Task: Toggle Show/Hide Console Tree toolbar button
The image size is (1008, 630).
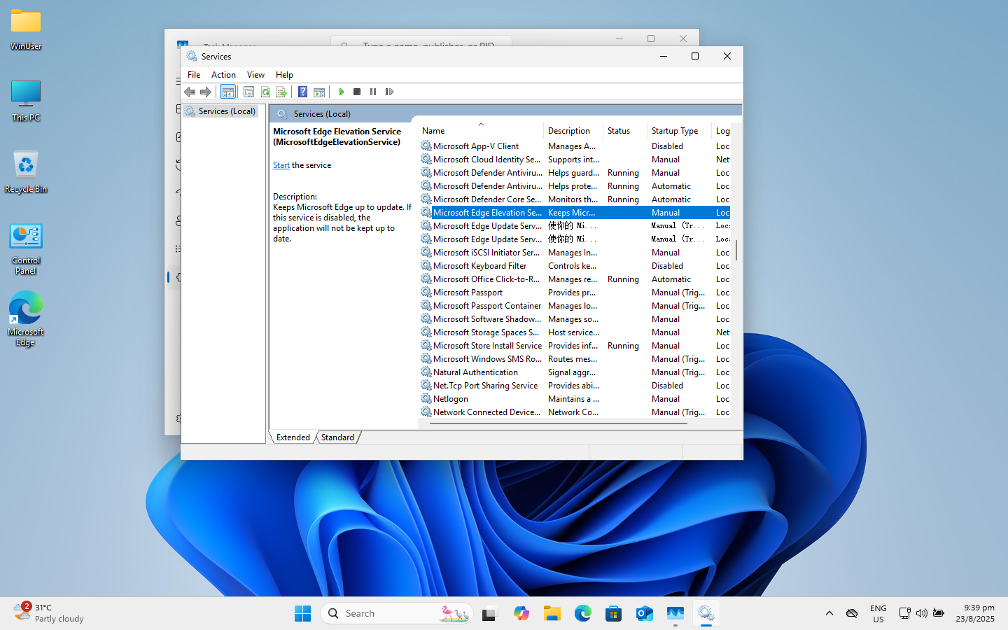Action: point(227,92)
